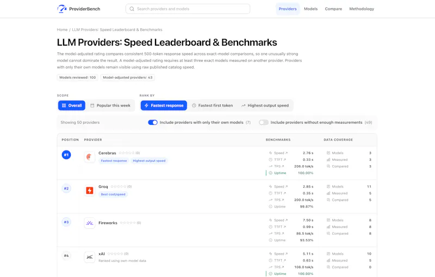Click the 7.50 s speed value
The height and width of the screenshot is (277, 435).
pyautogui.click(x=308, y=220)
